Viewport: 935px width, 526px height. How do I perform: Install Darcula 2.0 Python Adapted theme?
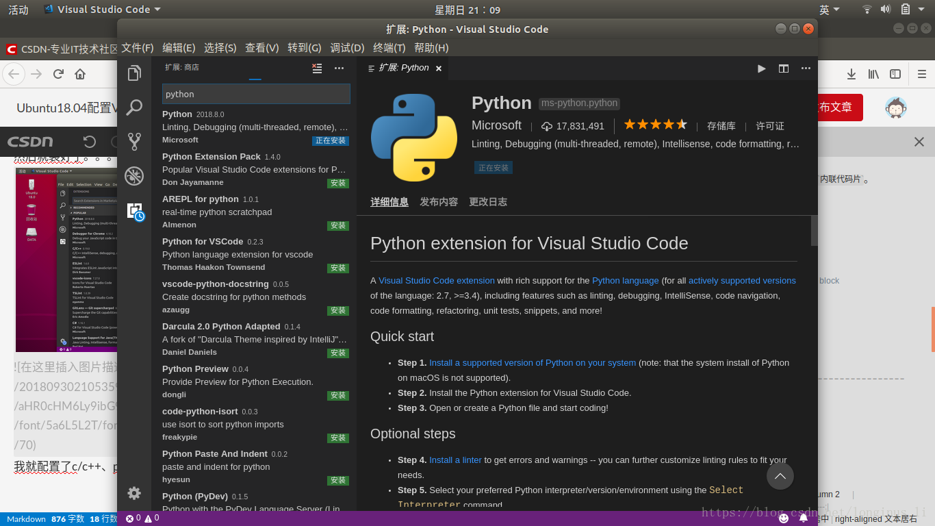[338, 353]
